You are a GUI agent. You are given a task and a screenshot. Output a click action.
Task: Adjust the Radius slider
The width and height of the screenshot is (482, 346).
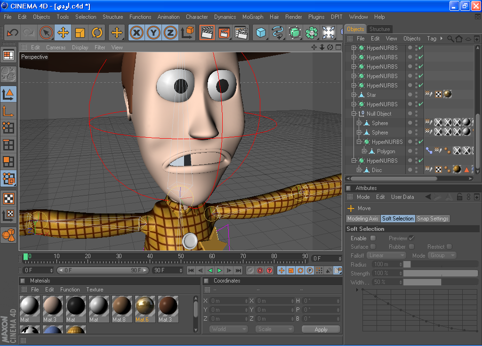pos(441,264)
